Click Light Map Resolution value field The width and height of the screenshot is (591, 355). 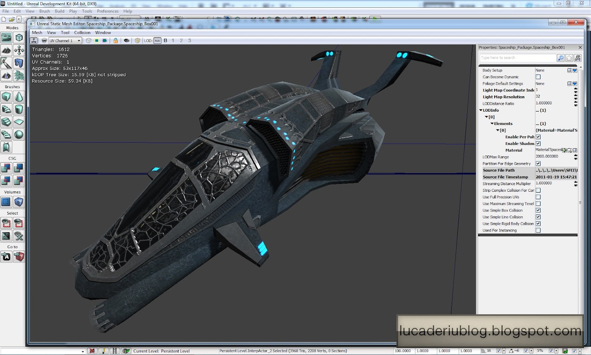tap(554, 97)
